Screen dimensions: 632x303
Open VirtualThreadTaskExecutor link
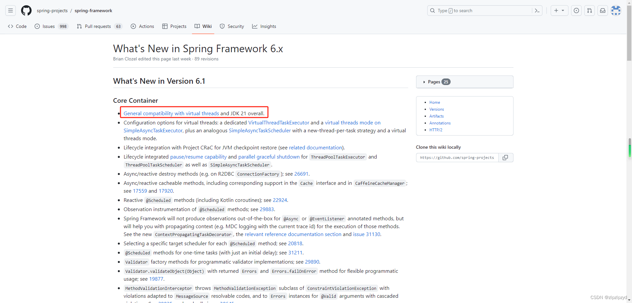(x=279, y=122)
